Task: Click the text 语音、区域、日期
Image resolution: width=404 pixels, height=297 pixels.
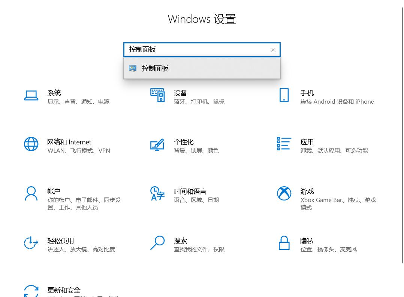Action: pos(196,200)
